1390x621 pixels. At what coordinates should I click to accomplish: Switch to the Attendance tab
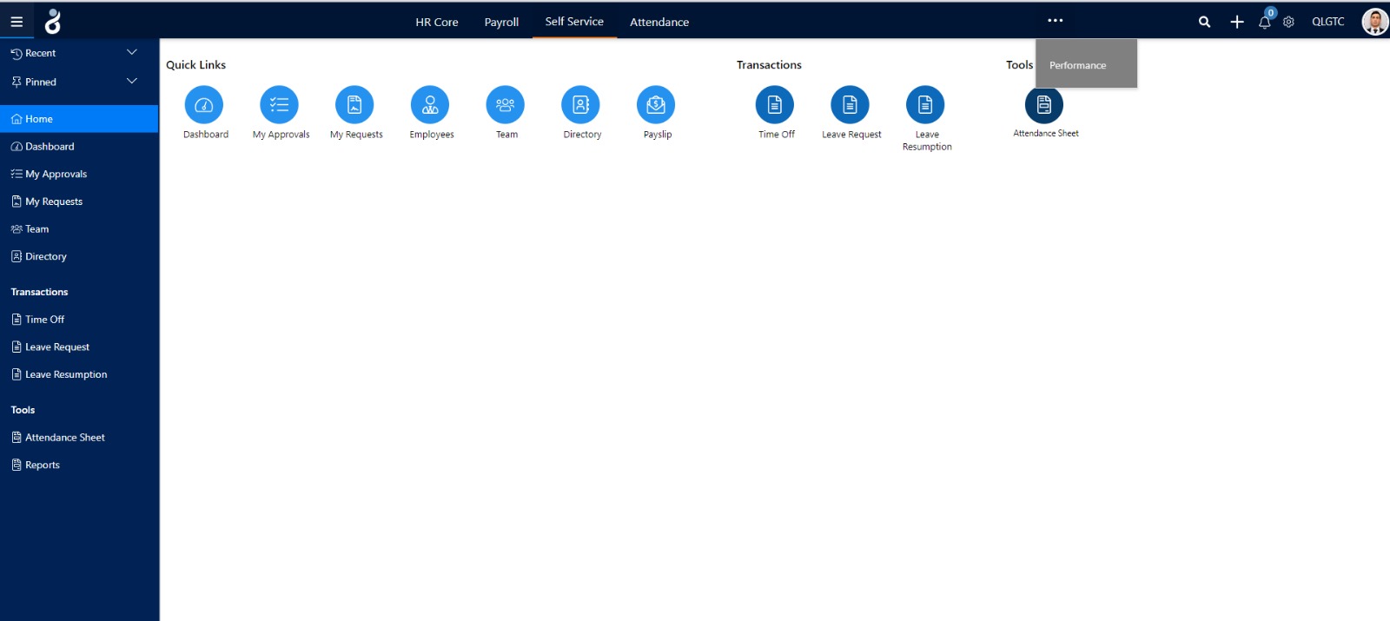659,23
